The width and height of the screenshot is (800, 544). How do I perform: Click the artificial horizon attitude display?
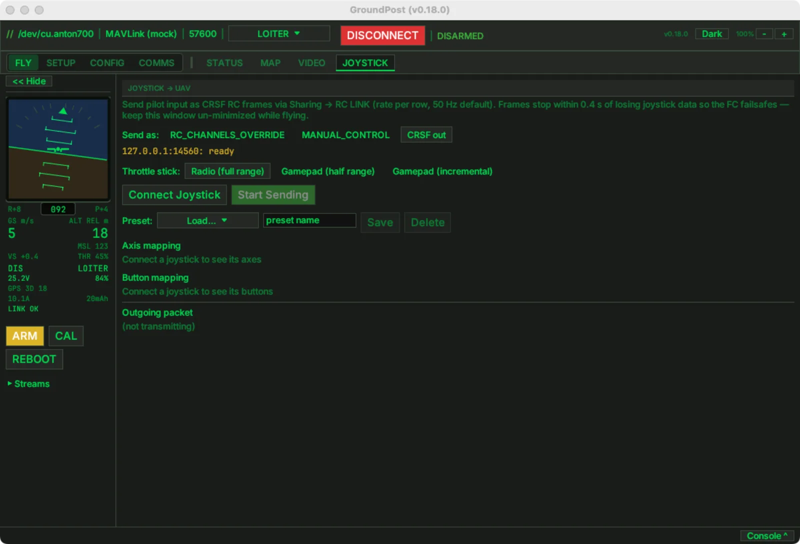58,148
